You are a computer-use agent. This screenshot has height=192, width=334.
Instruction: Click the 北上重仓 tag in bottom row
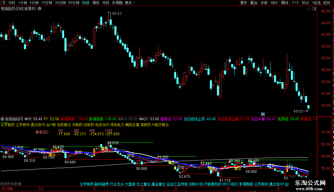pyautogui.click(x=143, y=184)
